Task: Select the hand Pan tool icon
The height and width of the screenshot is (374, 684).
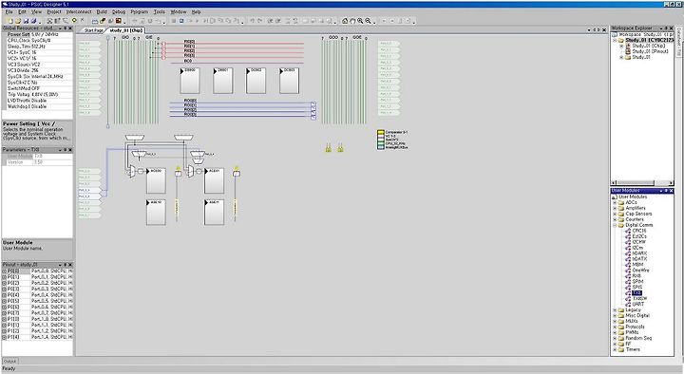Action: click(x=352, y=21)
